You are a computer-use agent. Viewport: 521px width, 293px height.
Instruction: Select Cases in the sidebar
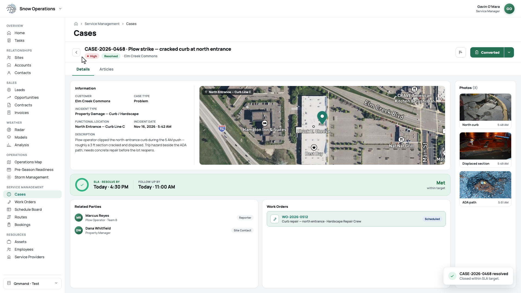[32, 194]
